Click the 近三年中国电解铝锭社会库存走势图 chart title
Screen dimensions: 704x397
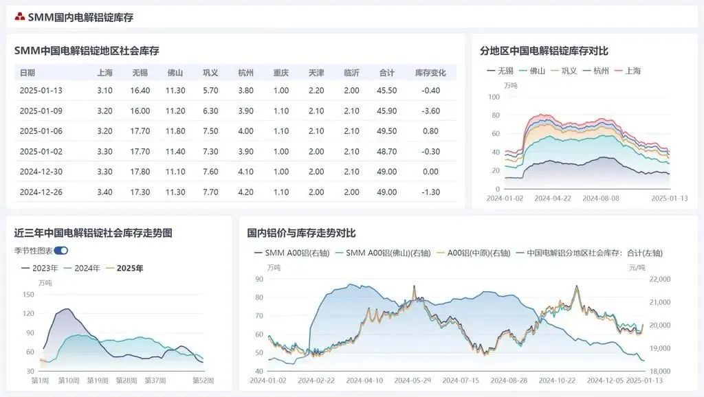pyautogui.click(x=93, y=233)
